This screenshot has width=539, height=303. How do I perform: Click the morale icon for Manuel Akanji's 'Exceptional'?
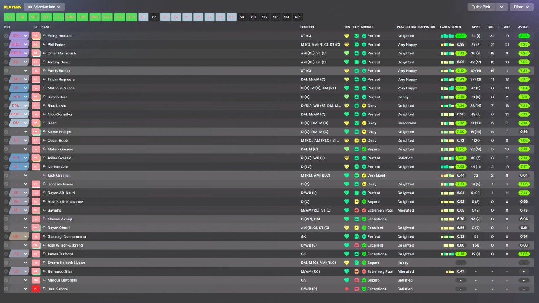364,219
